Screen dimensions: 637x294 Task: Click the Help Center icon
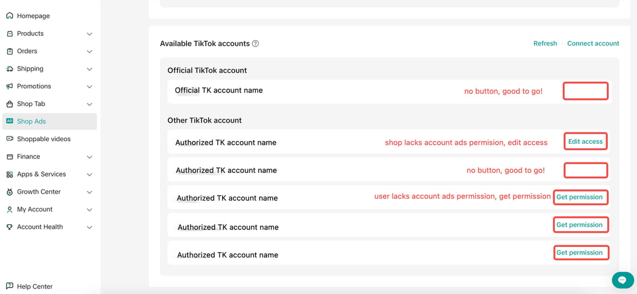[10, 286]
